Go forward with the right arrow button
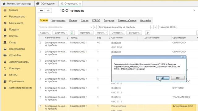Screen dimensions: 198x111 point(48,10)
